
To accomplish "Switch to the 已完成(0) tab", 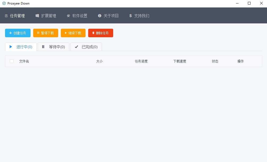I will [86, 47].
